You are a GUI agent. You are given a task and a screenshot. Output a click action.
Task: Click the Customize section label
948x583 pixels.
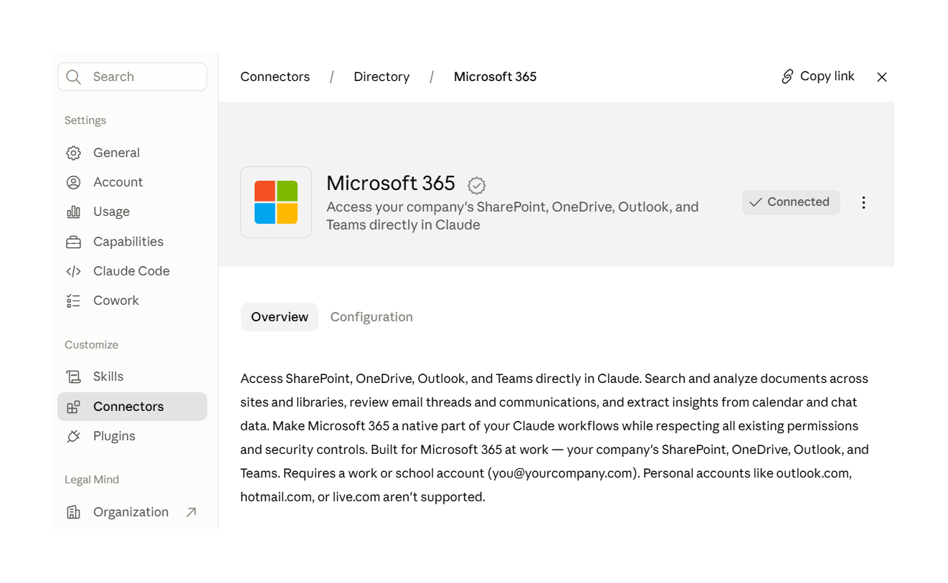pos(91,345)
